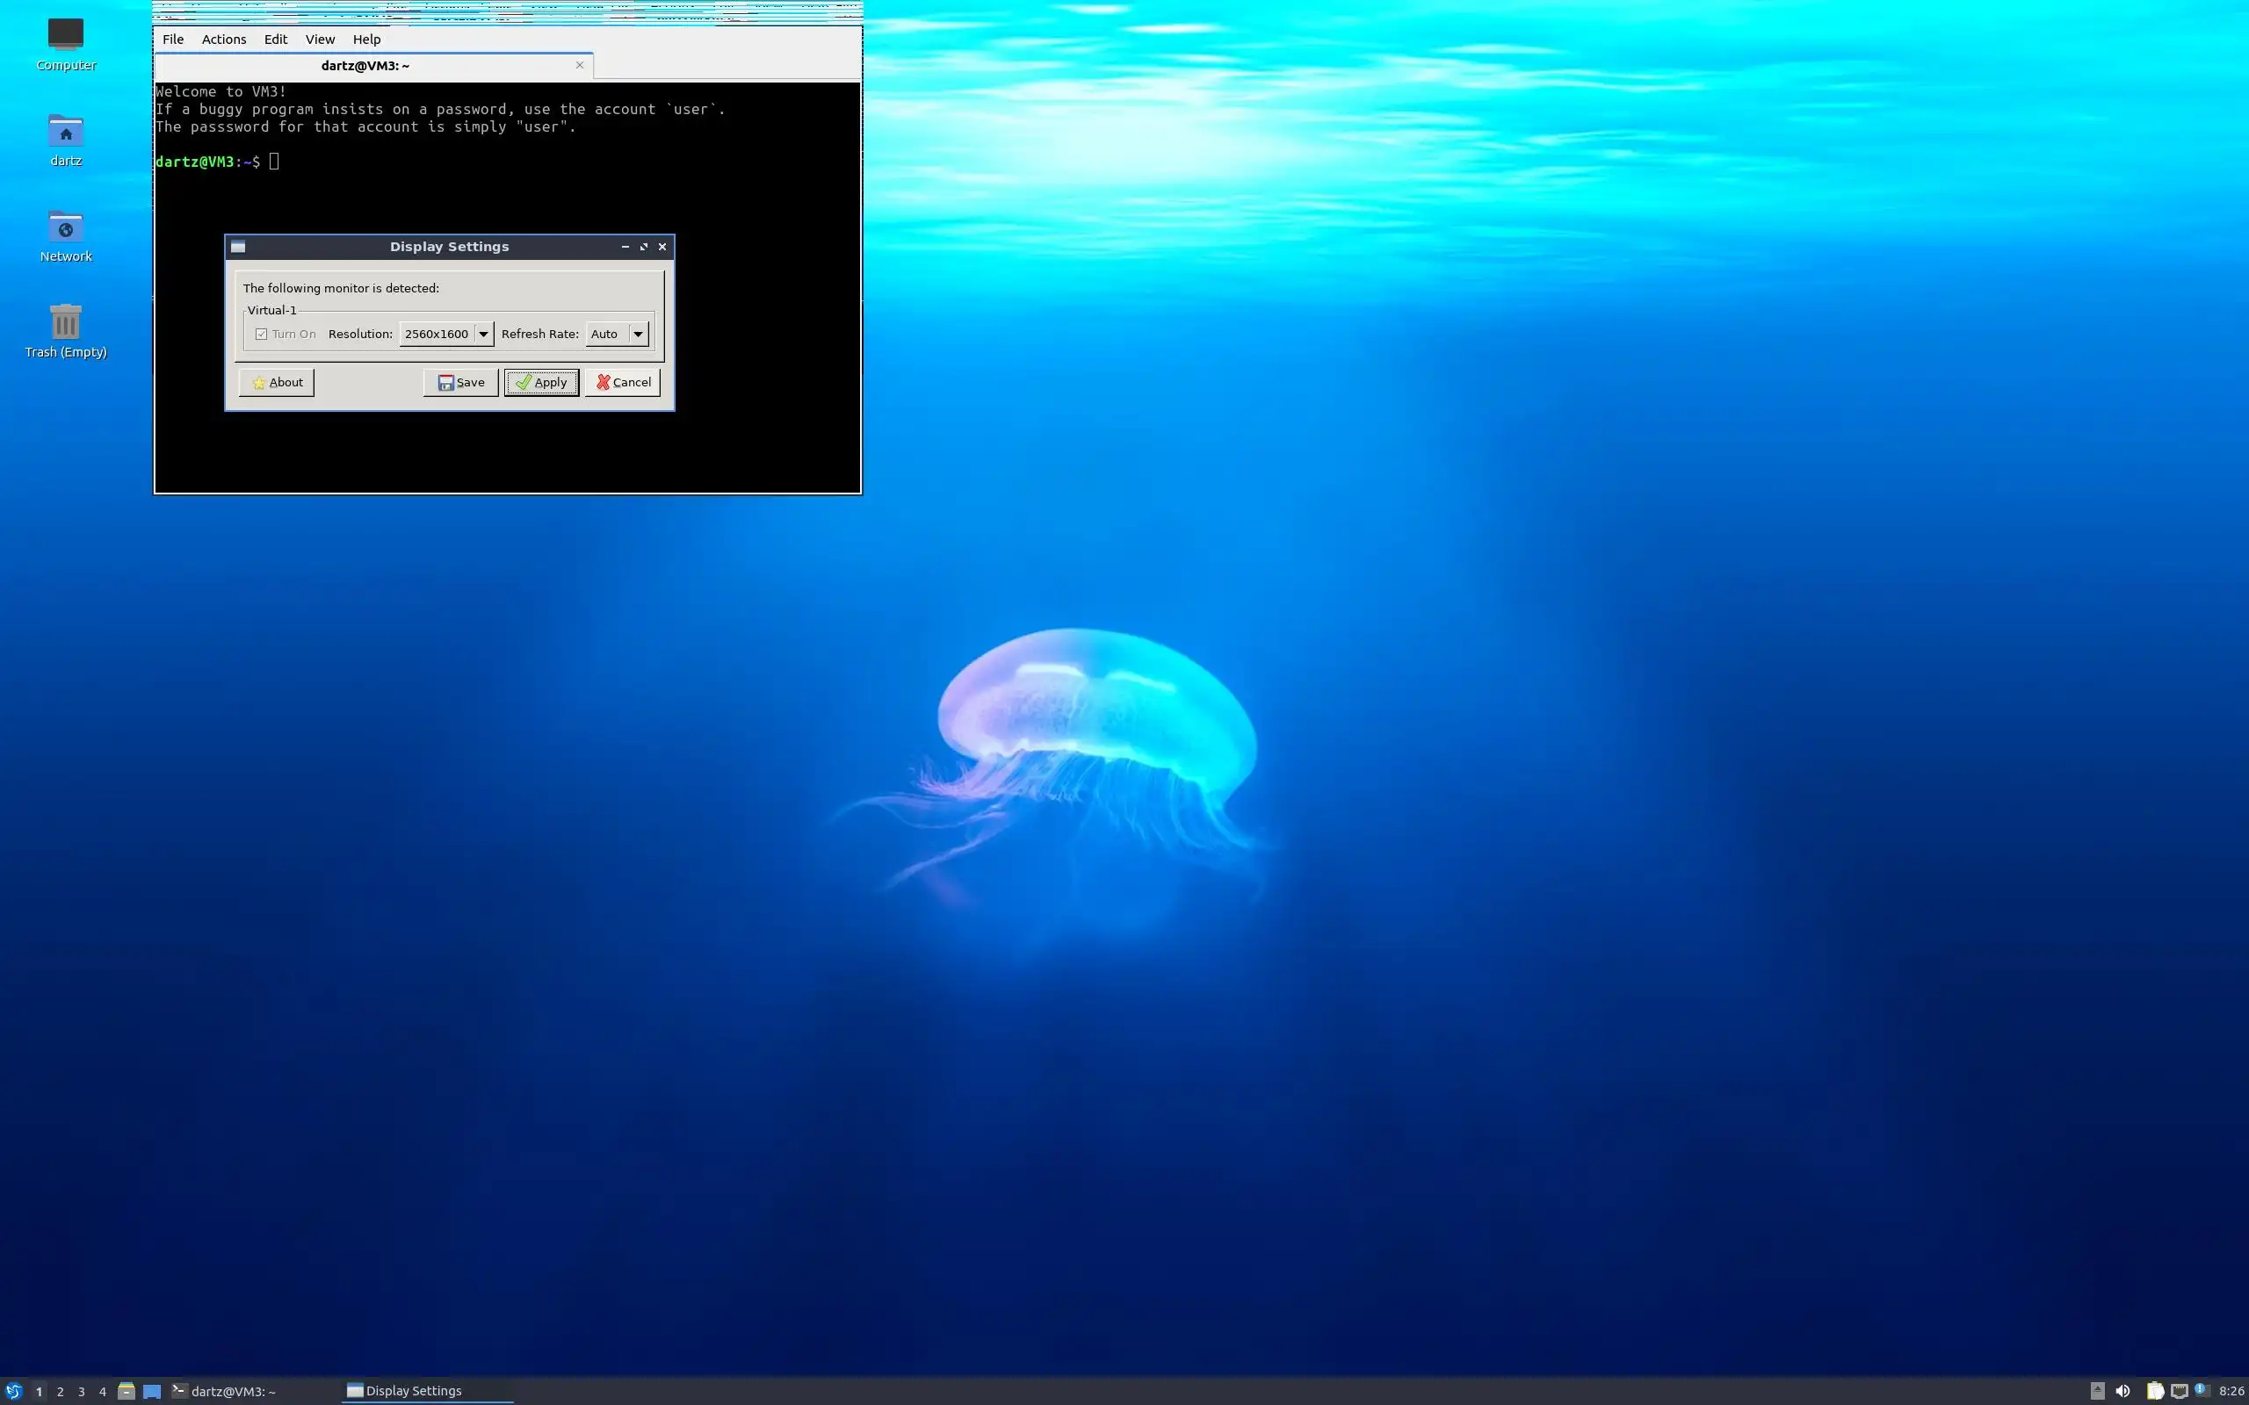This screenshot has height=1405, width=2249.
Task: Switch to workspace 3 in pager
Action: click(81, 1391)
